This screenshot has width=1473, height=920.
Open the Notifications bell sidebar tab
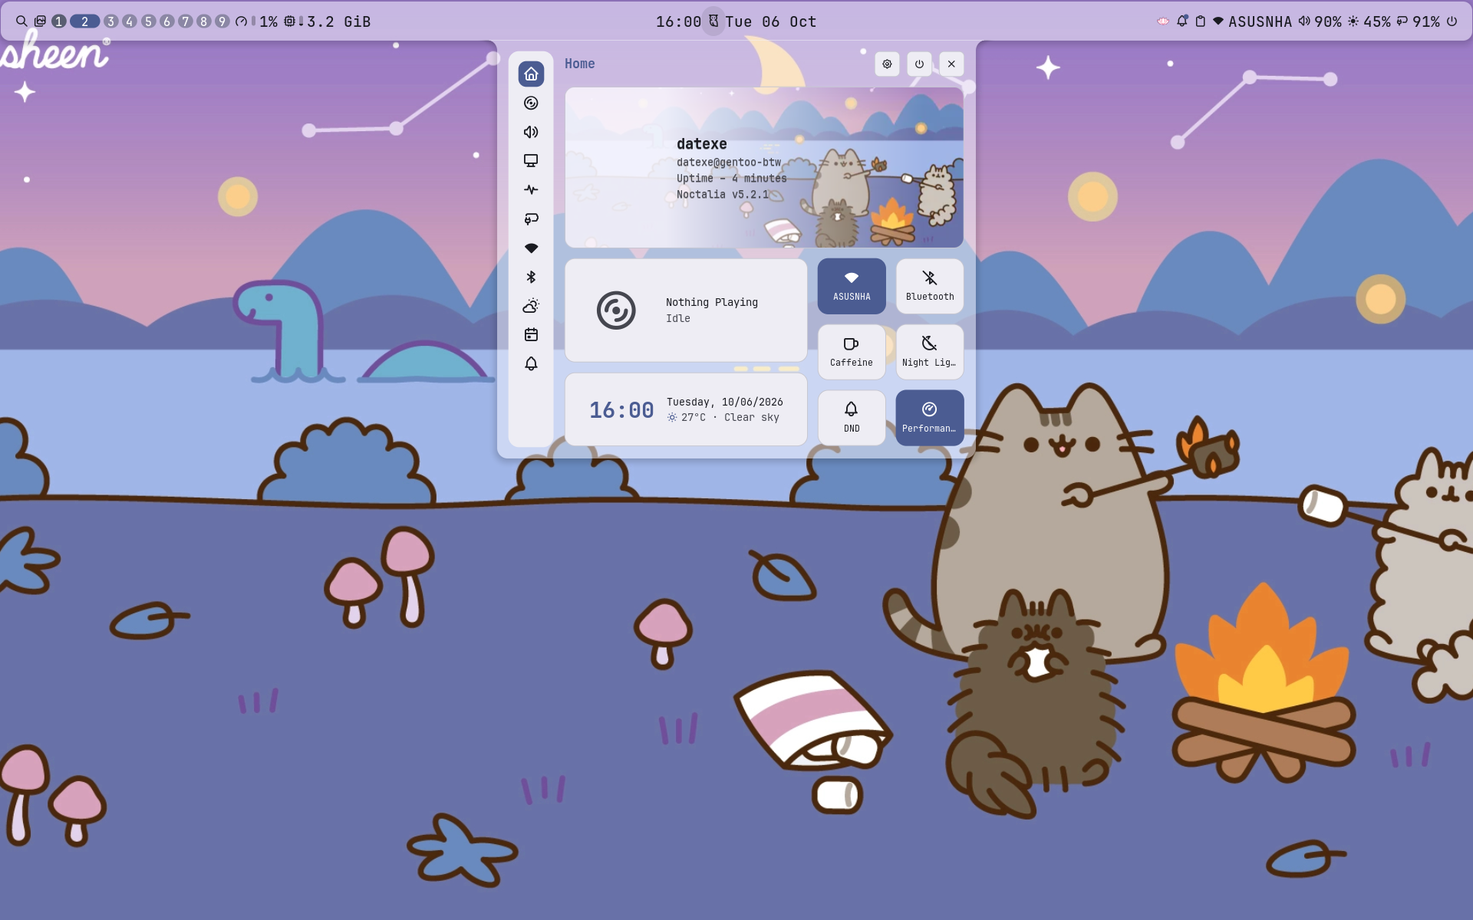(x=531, y=363)
